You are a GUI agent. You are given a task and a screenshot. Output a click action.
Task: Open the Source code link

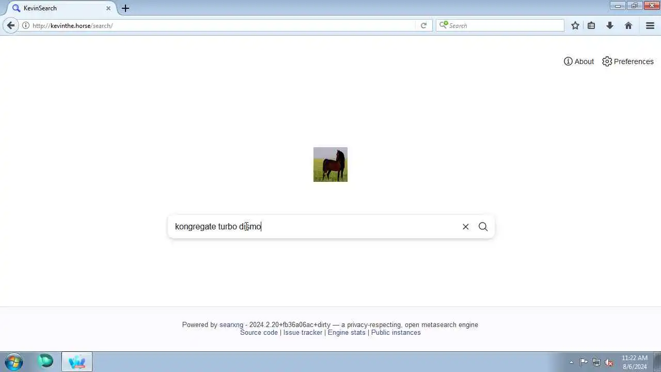[259, 333]
